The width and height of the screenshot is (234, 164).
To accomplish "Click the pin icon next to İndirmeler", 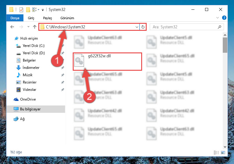I will tap(62, 68).
